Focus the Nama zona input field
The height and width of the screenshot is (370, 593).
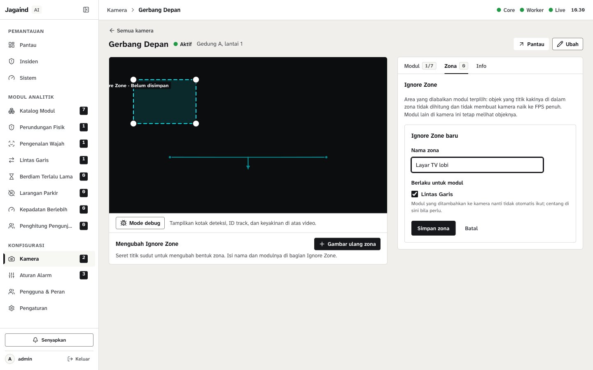coord(477,165)
